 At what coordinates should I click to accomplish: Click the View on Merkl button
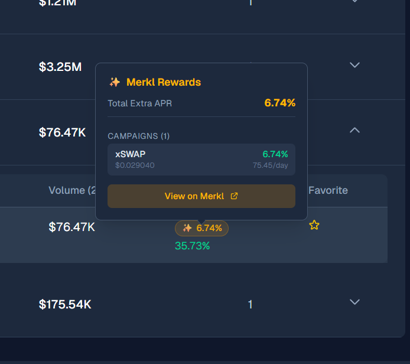click(x=201, y=196)
